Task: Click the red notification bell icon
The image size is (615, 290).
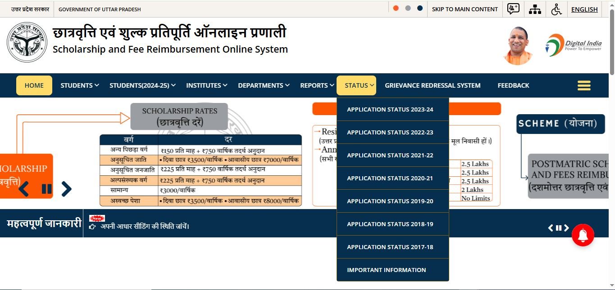Action: click(x=583, y=235)
